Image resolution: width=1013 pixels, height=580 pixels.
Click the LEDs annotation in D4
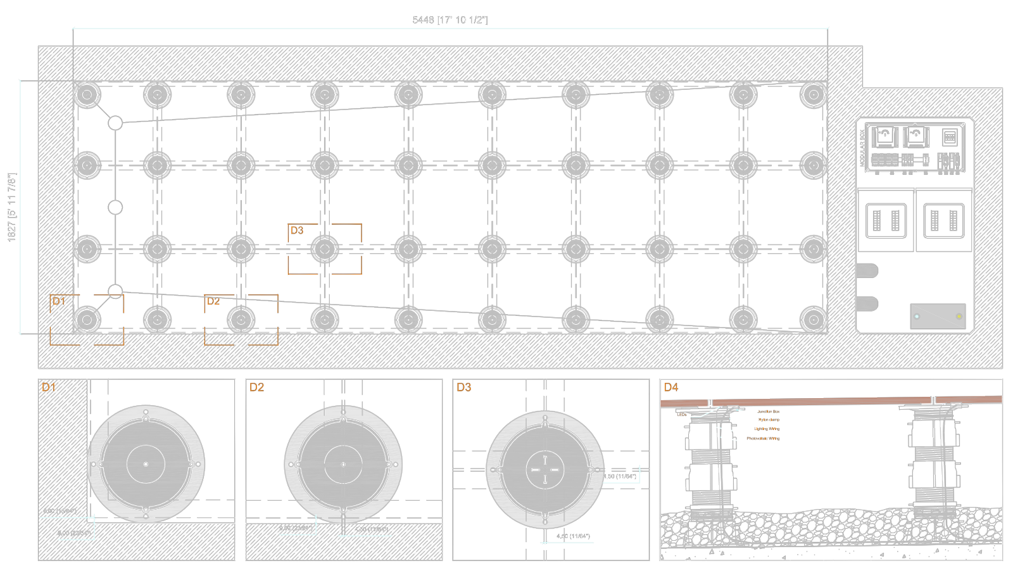pos(682,415)
